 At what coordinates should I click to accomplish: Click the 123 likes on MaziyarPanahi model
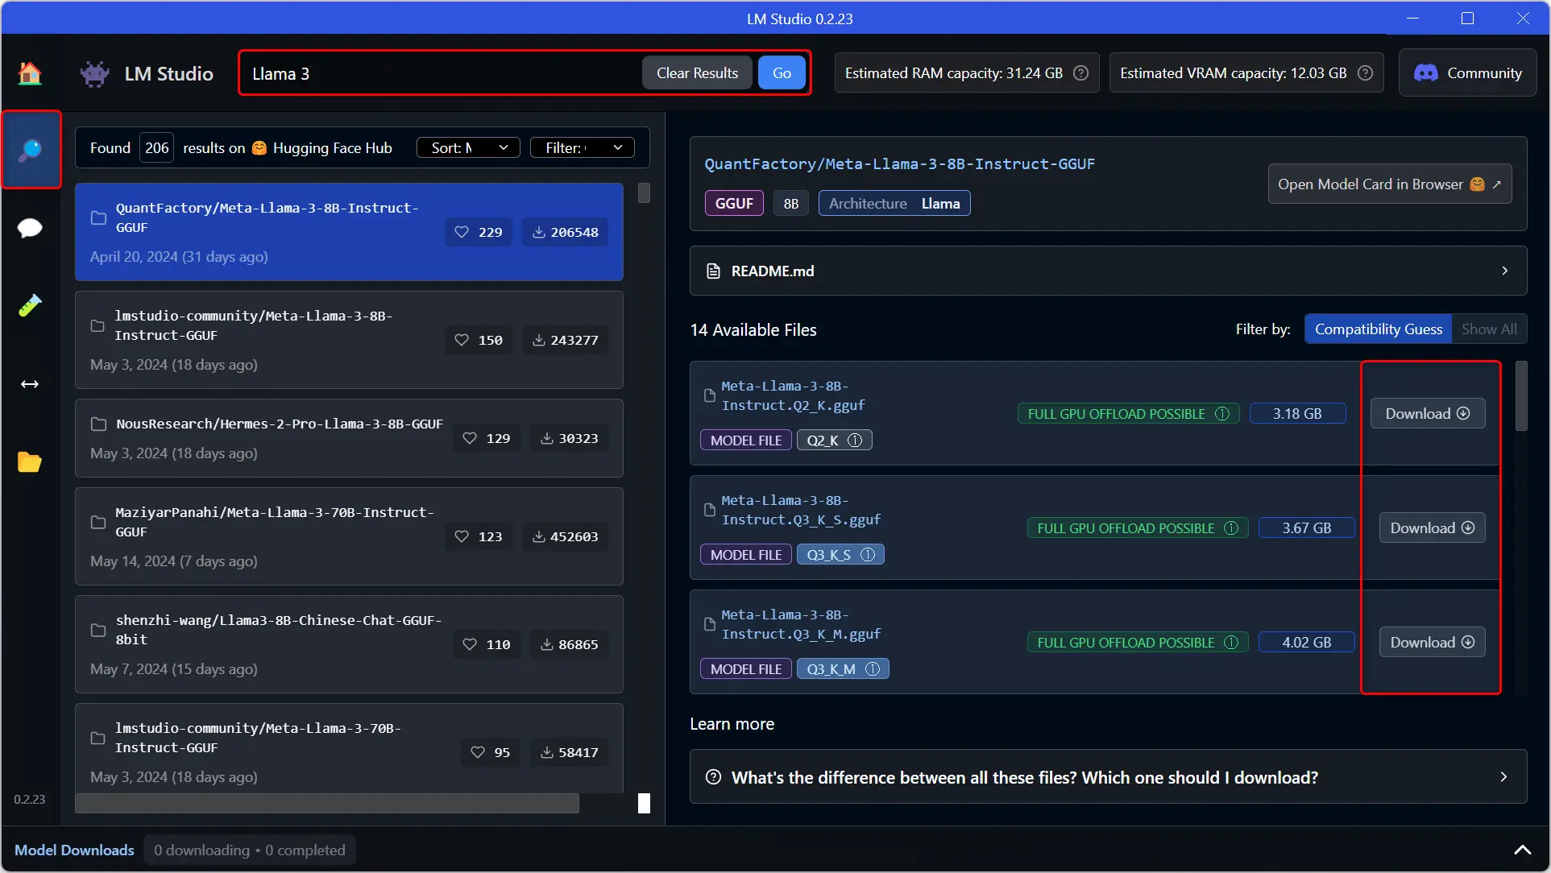(479, 536)
